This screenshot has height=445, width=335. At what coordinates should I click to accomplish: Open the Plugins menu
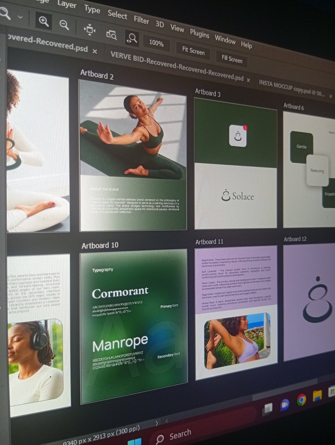(x=199, y=33)
